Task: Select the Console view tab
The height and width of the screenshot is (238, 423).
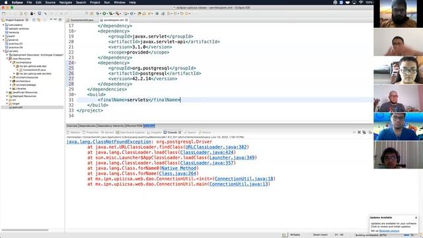Action: (172, 132)
